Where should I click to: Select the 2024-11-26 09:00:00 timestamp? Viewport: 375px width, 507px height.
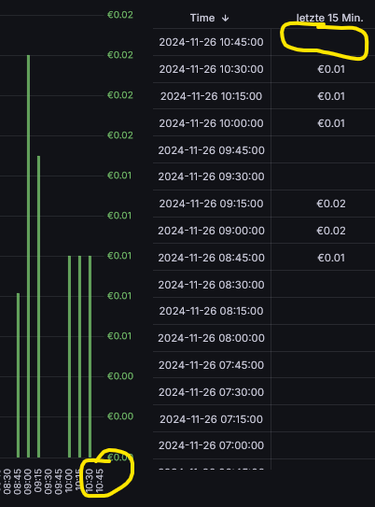pyautogui.click(x=211, y=231)
